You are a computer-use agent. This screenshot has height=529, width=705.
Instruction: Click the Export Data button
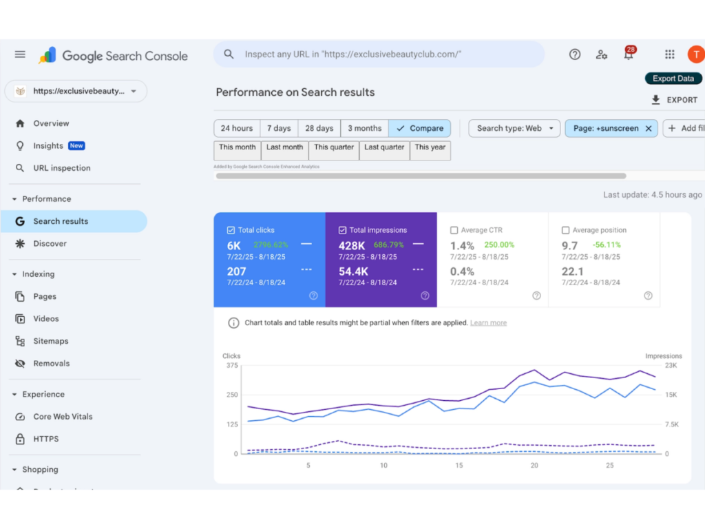[673, 79]
